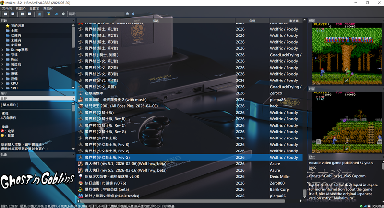384x208 pixels.
Task: Click into the 搜索 search field
Action: pyautogui.click(x=100, y=14)
